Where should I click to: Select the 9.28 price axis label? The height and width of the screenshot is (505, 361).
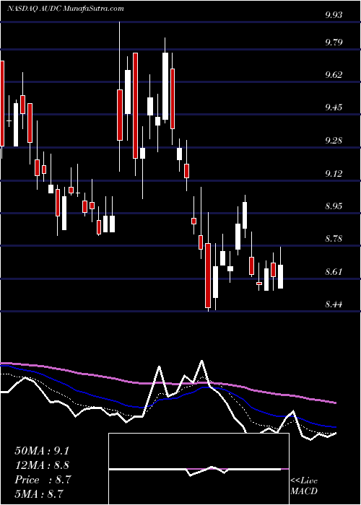(334, 141)
